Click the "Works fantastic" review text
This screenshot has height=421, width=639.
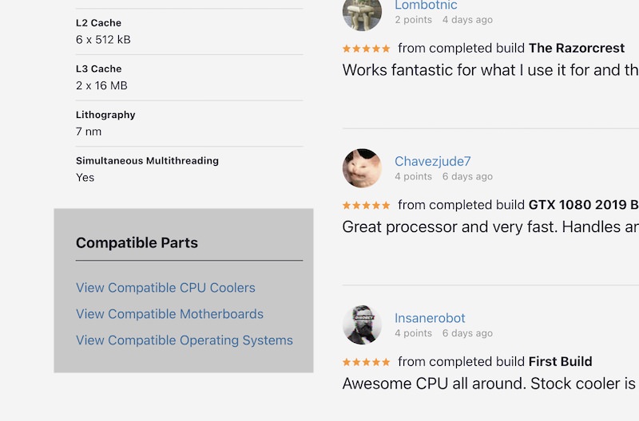(490, 70)
